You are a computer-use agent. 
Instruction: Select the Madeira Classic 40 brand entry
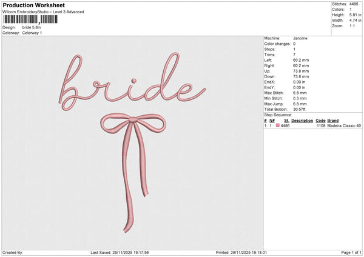pos(345,125)
